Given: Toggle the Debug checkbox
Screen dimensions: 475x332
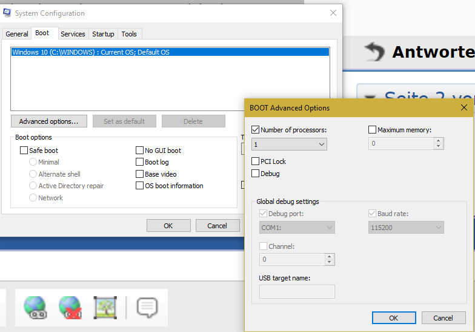Looking at the screenshot, I should tap(256, 174).
